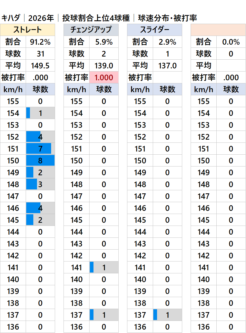Click the red-highlighted 1.000 被打率 cell
Screen dimensions: 246x333
coord(104,77)
